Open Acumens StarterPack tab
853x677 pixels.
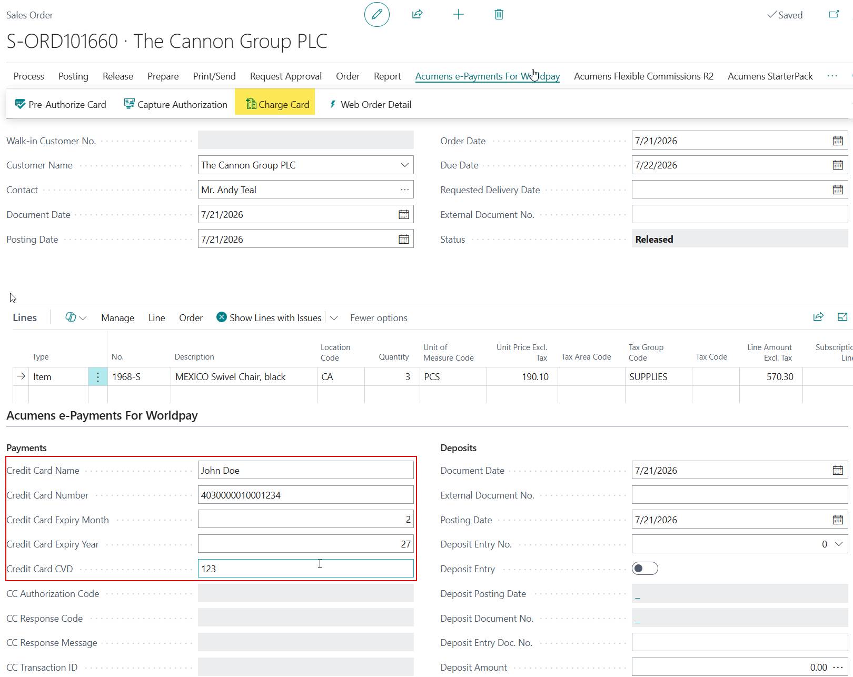(770, 76)
